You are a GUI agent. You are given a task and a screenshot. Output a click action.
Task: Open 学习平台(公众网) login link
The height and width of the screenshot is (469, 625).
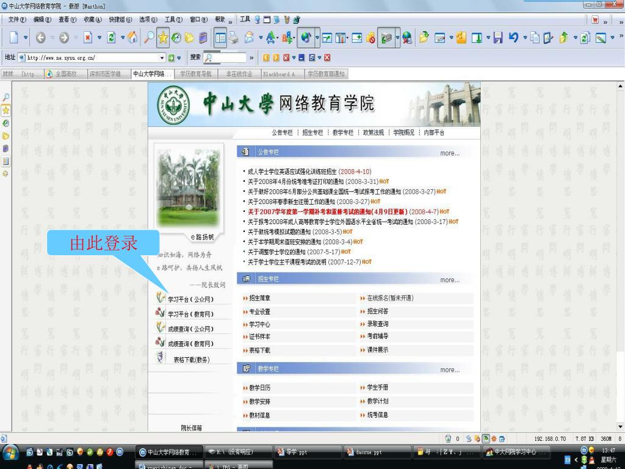coord(190,299)
